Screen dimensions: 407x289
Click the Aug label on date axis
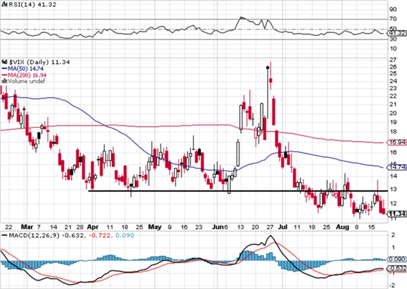343,227
